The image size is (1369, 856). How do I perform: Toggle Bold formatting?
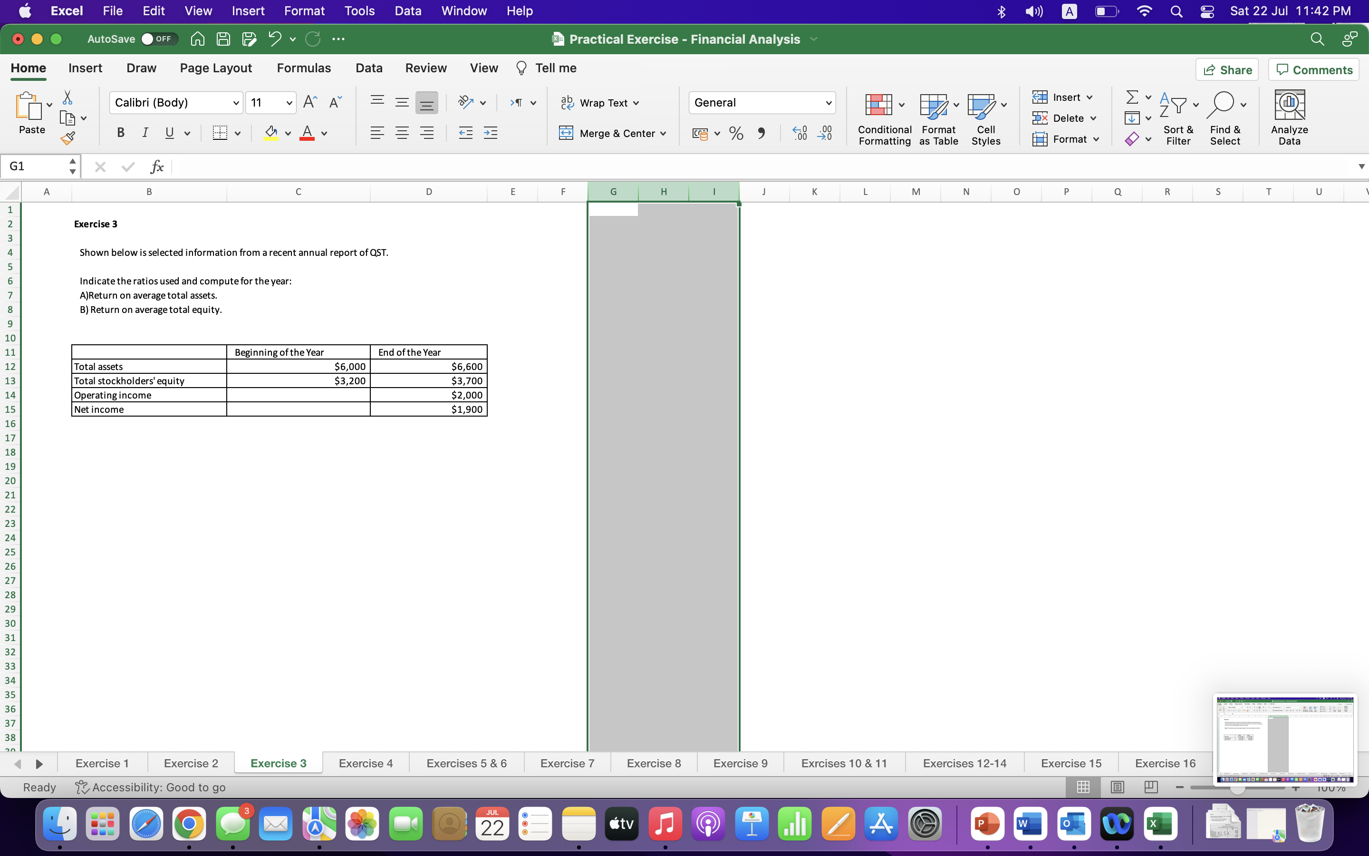click(120, 133)
